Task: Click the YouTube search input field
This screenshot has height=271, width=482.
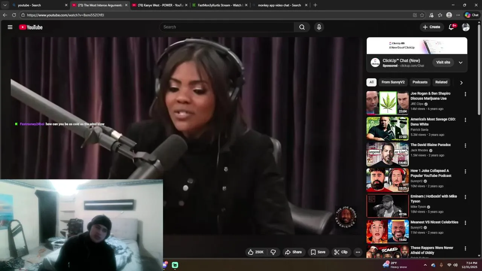Action: click(227, 27)
